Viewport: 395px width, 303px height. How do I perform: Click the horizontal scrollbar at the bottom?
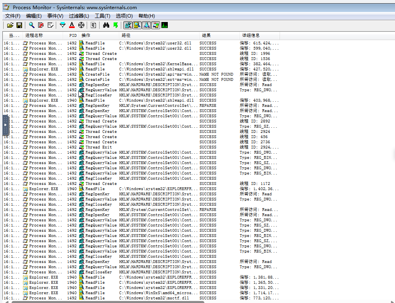[x=108, y=301]
